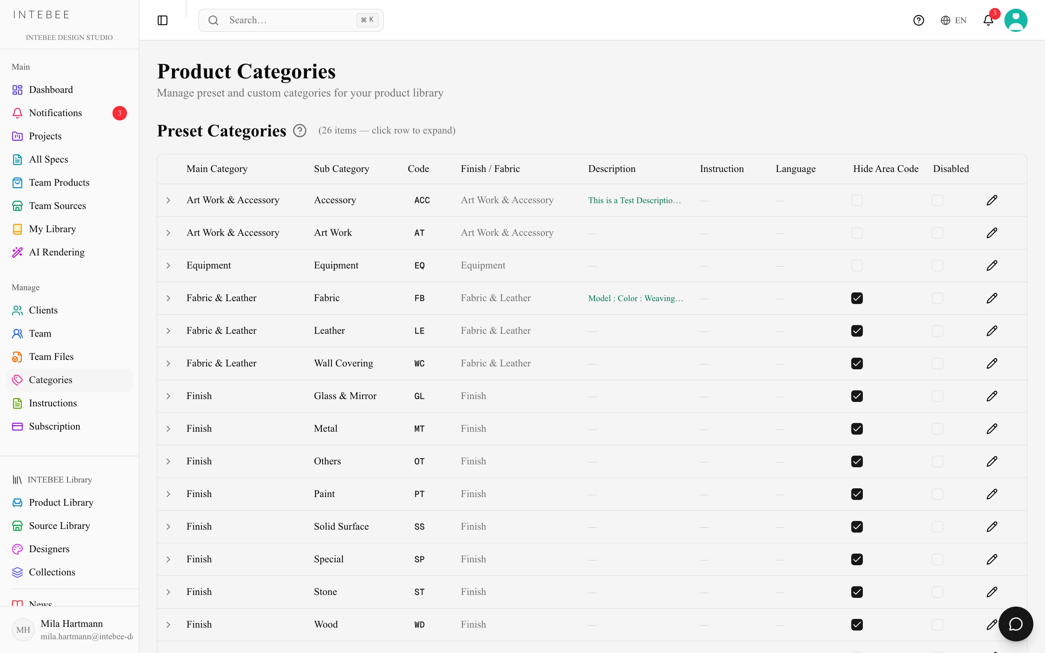This screenshot has height=653, width=1045.
Task: Click the MH avatar in sidebar footer
Action: click(23, 630)
